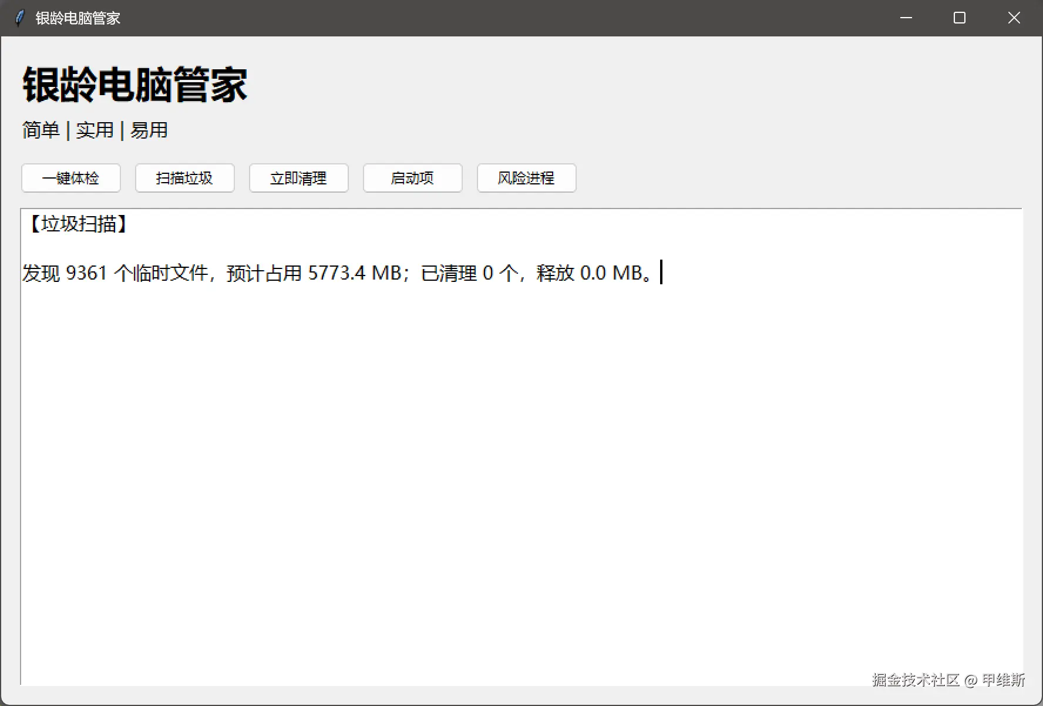Start the 扫描垃圾 junk scan
Viewport: 1043px width, 706px height.
coord(185,178)
